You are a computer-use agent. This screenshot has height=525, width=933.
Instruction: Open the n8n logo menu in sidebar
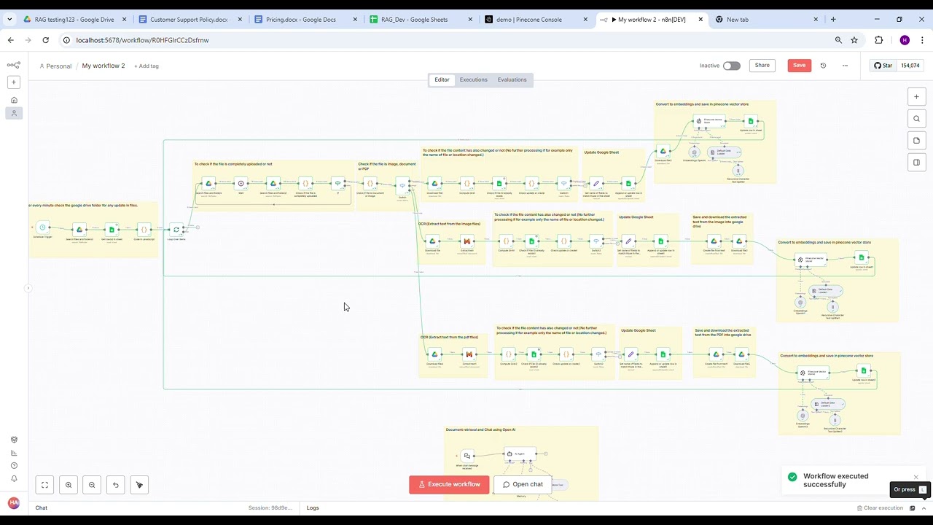click(13, 65)
